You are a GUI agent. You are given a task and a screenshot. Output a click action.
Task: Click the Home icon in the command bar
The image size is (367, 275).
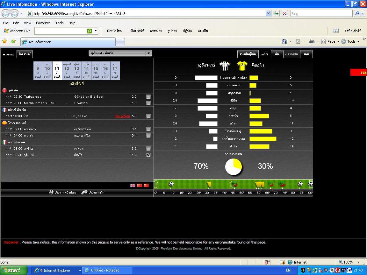(284, 41)
